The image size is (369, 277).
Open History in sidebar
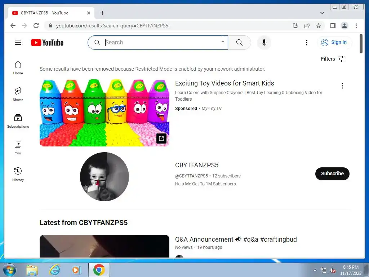coord(18,175)
